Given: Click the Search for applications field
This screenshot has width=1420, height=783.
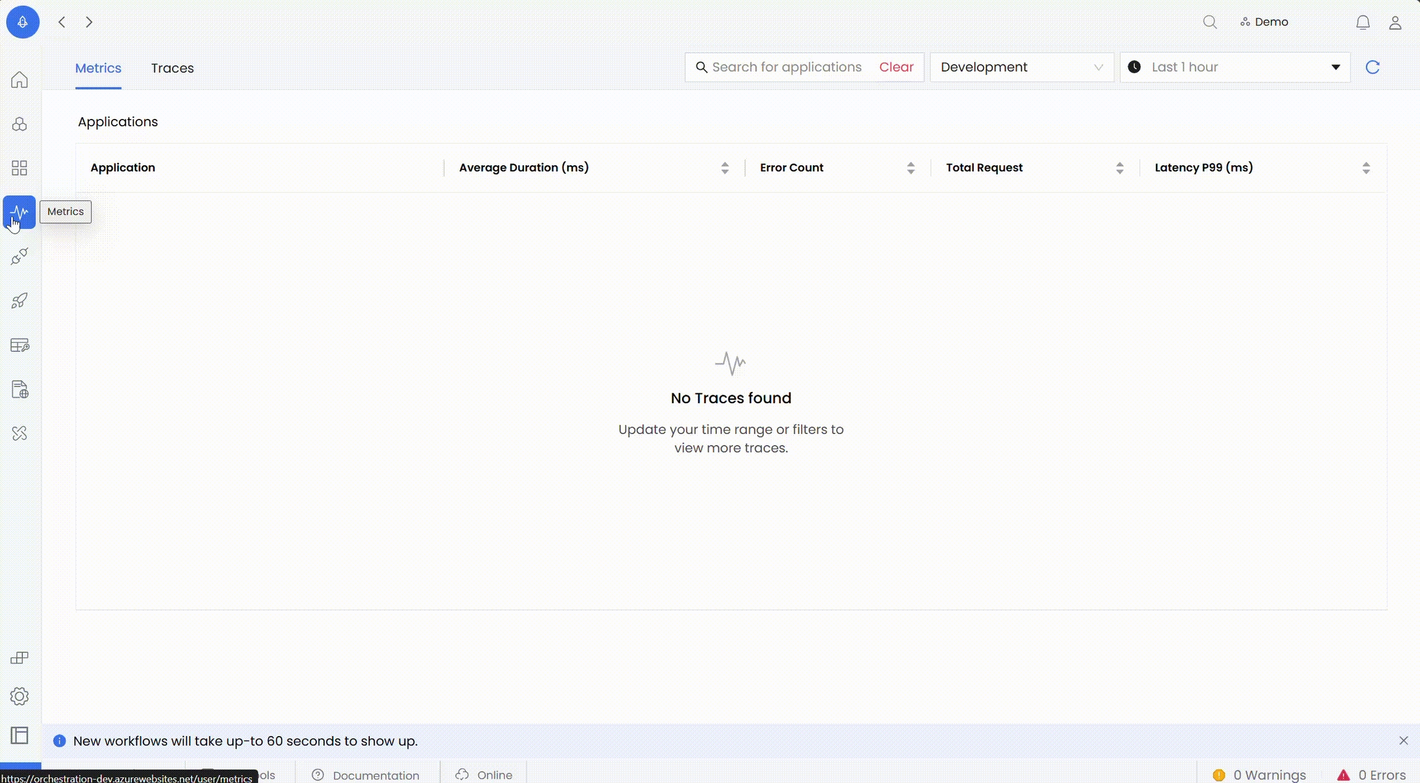Looking at the screenshot, I should (786, 67).
